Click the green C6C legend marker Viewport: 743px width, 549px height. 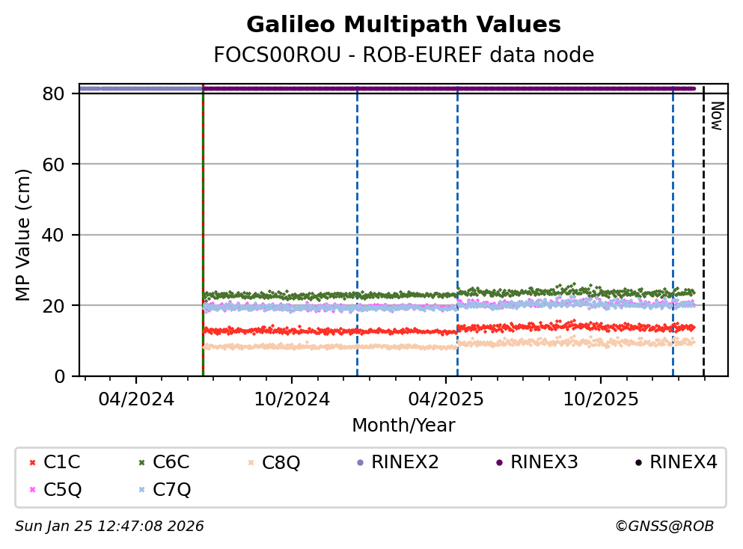(x=140, y=463)
